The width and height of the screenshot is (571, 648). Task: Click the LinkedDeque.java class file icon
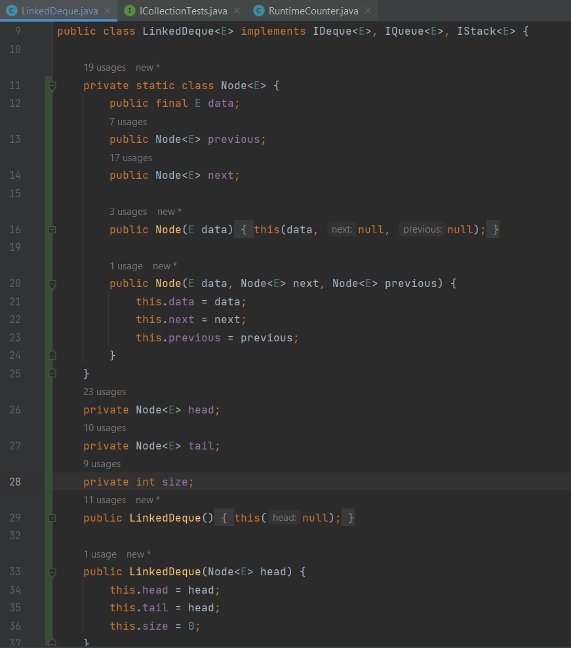pos(11,11)
